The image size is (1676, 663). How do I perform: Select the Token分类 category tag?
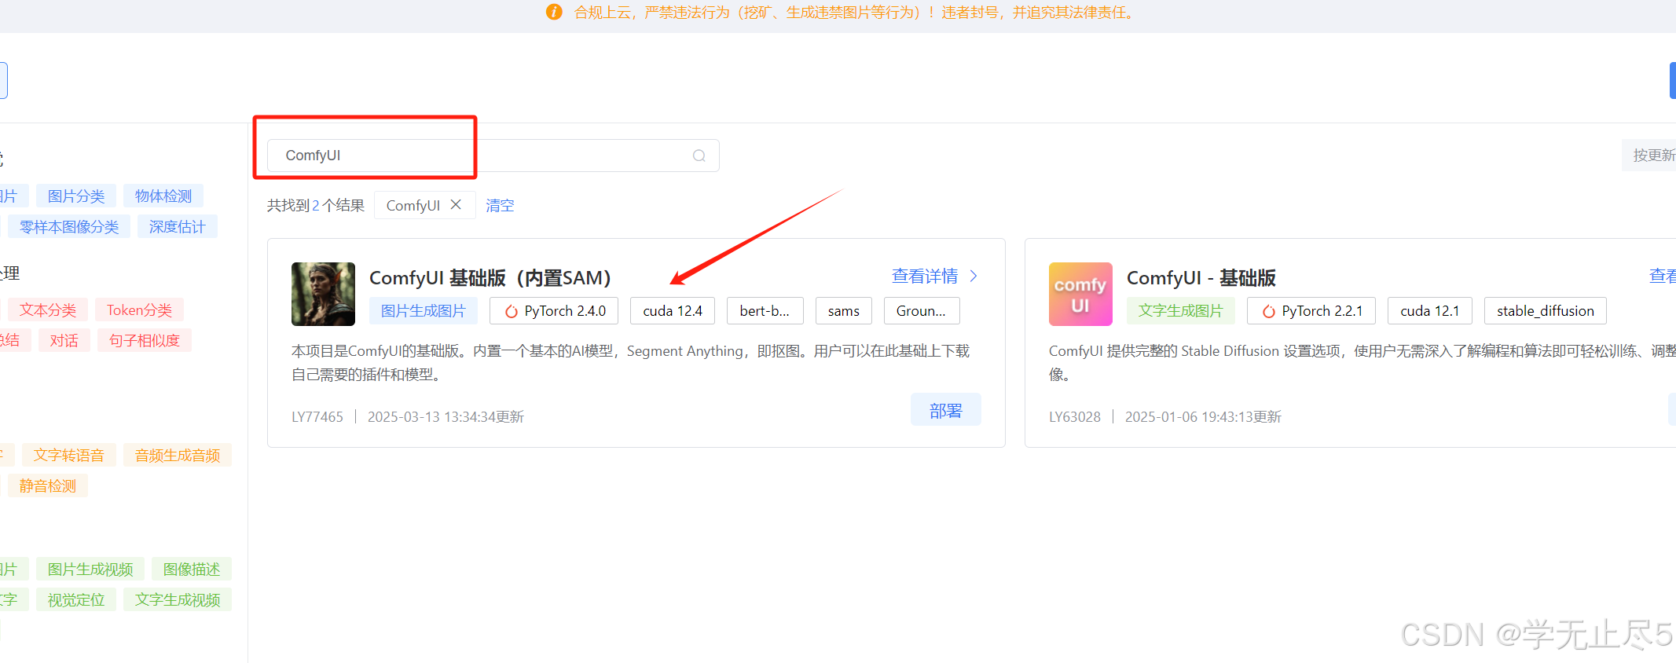point(139,310)
